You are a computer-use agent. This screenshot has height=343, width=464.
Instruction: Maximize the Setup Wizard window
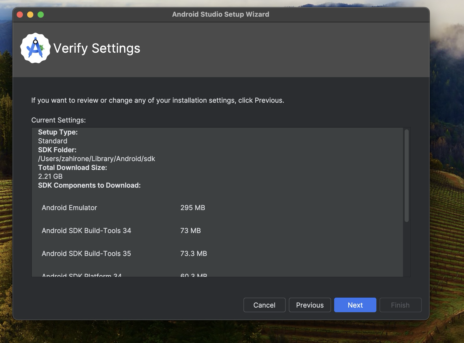pyautogui.click(x=41, y=15)
